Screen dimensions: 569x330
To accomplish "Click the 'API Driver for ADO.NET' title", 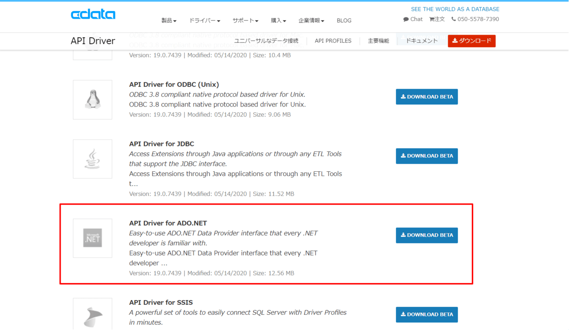I will (168, 223).
